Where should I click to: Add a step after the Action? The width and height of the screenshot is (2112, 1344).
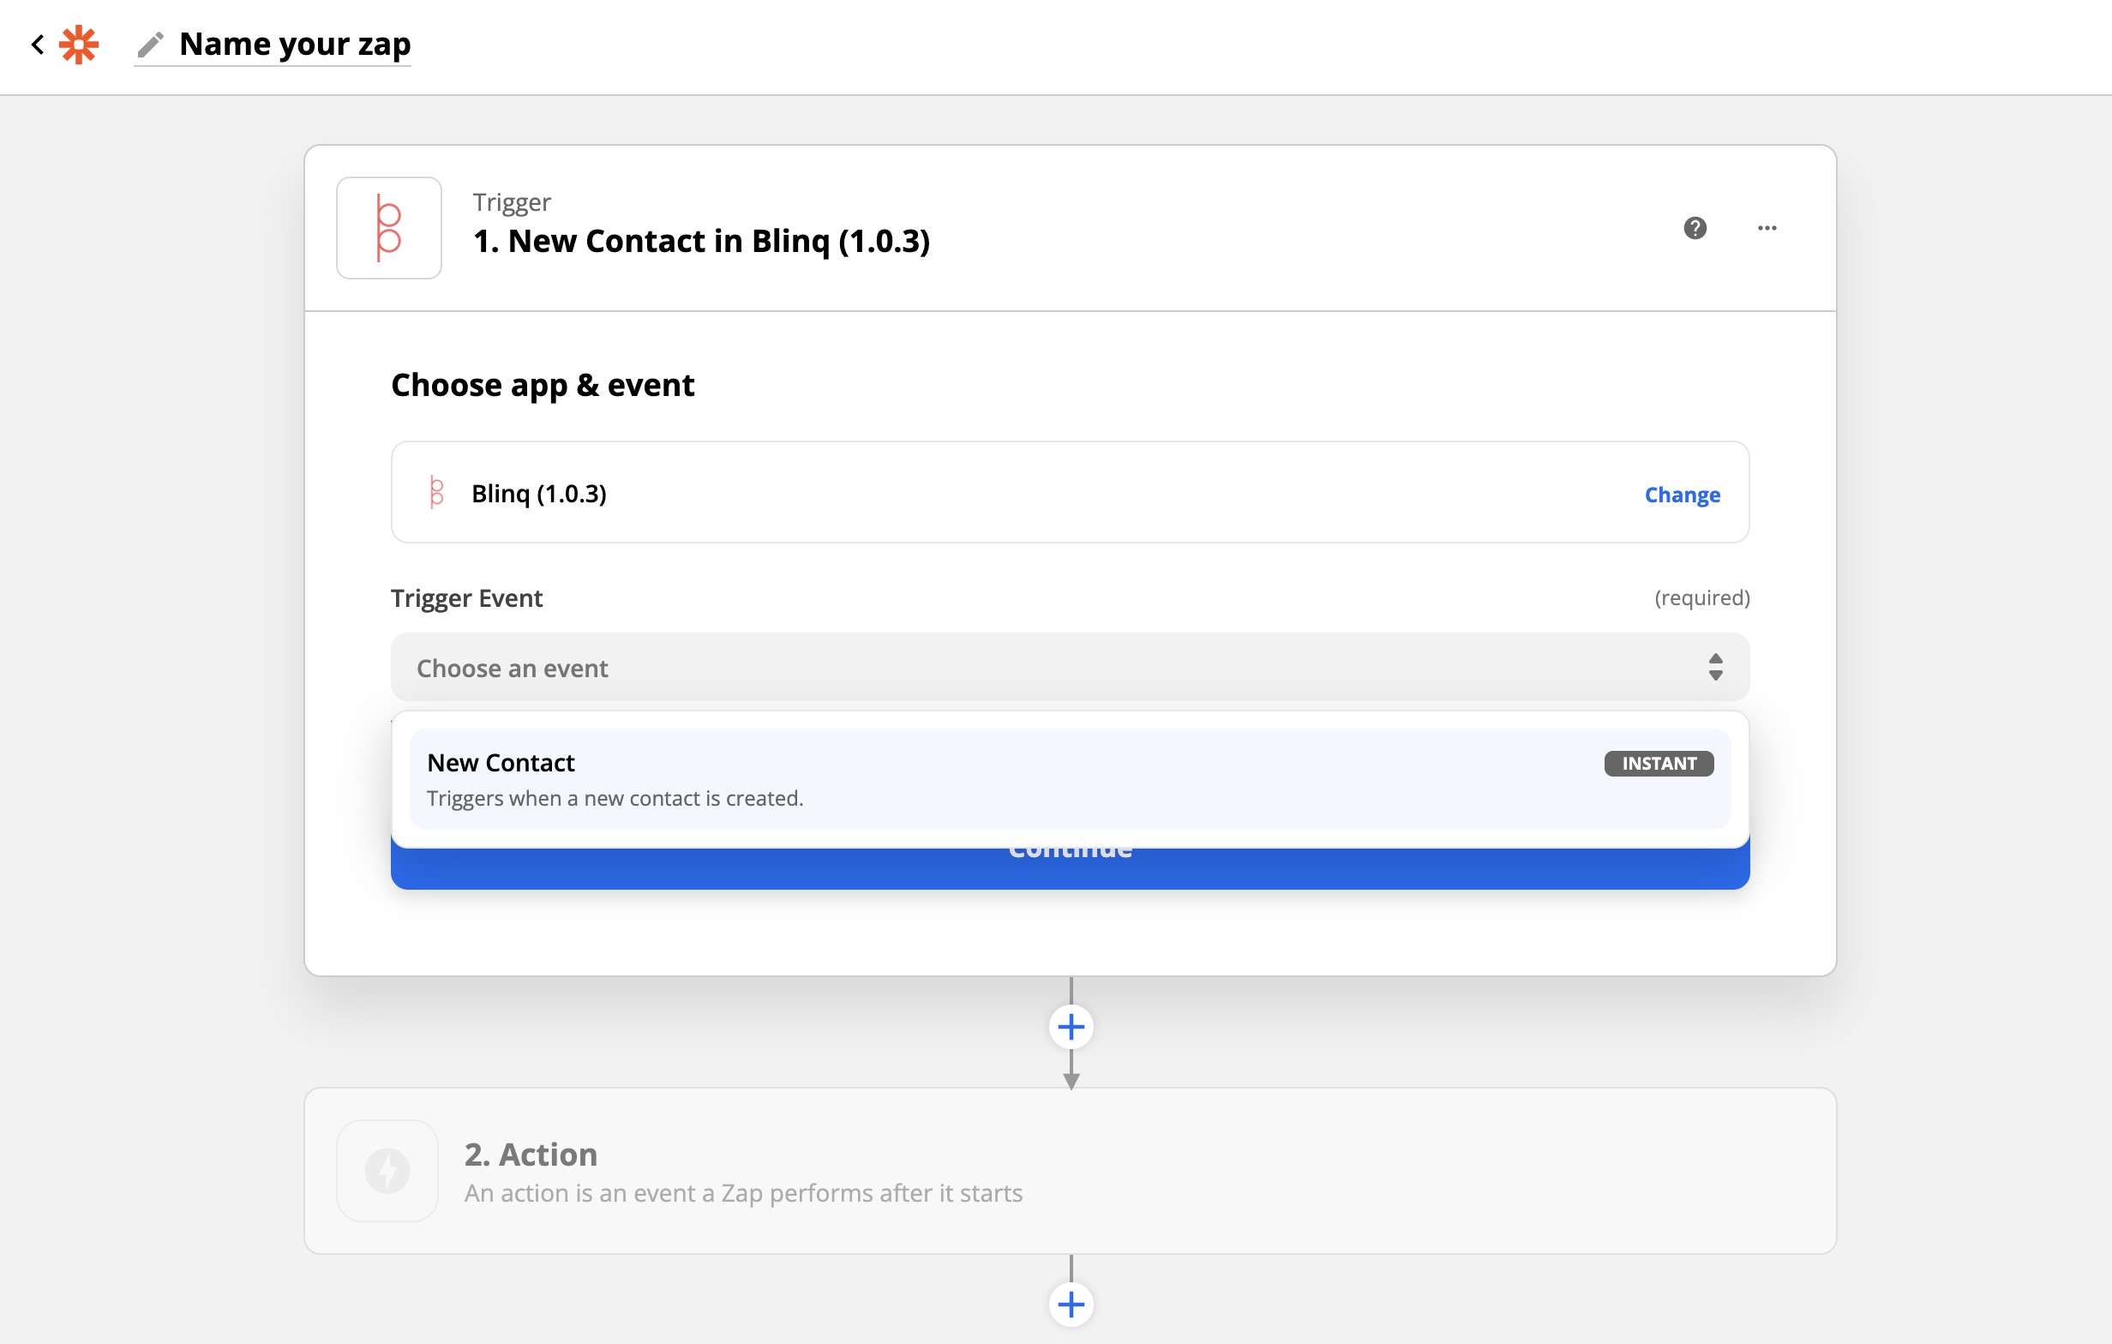[x=1070, y=1304]
